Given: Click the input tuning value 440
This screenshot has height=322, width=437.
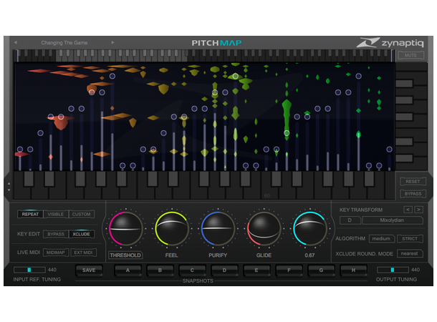Looking at the screenshot, I should coord(52,270).
